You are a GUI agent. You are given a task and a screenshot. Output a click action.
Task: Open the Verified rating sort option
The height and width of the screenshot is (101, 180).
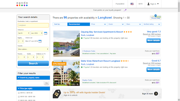click(x=152, y=24)
